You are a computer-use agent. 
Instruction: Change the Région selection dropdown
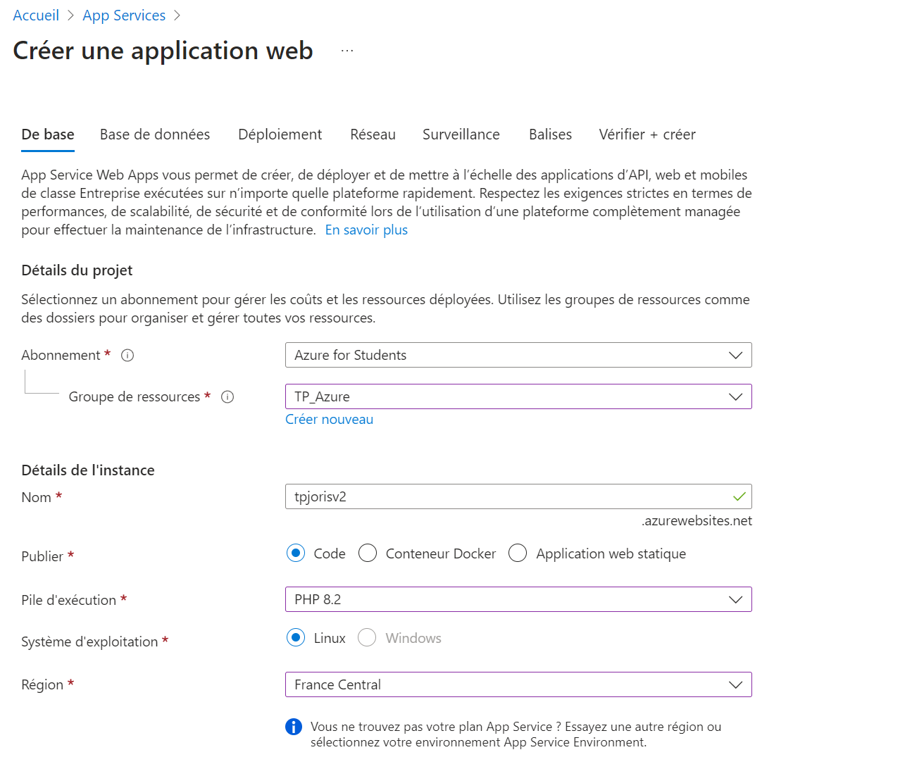pyautogui.click(x=735, y=684)
